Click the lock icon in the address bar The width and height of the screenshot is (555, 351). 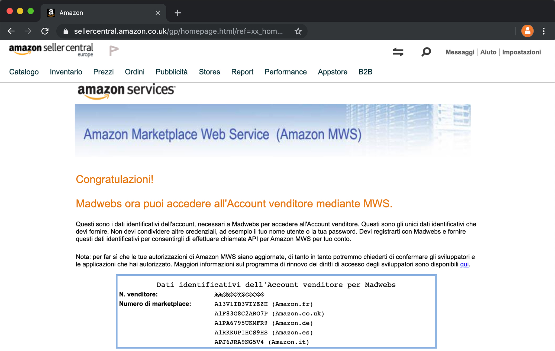[66, 31]
